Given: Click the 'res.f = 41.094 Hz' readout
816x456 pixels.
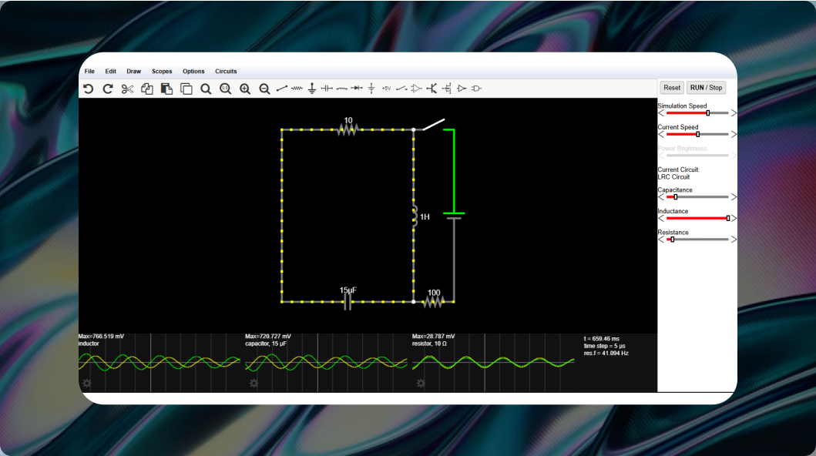Looking at the screenshot, I should point(606,353).
